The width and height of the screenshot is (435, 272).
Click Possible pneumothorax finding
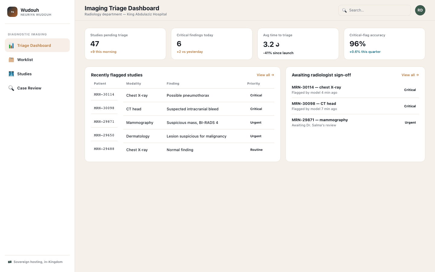point(188,96)
